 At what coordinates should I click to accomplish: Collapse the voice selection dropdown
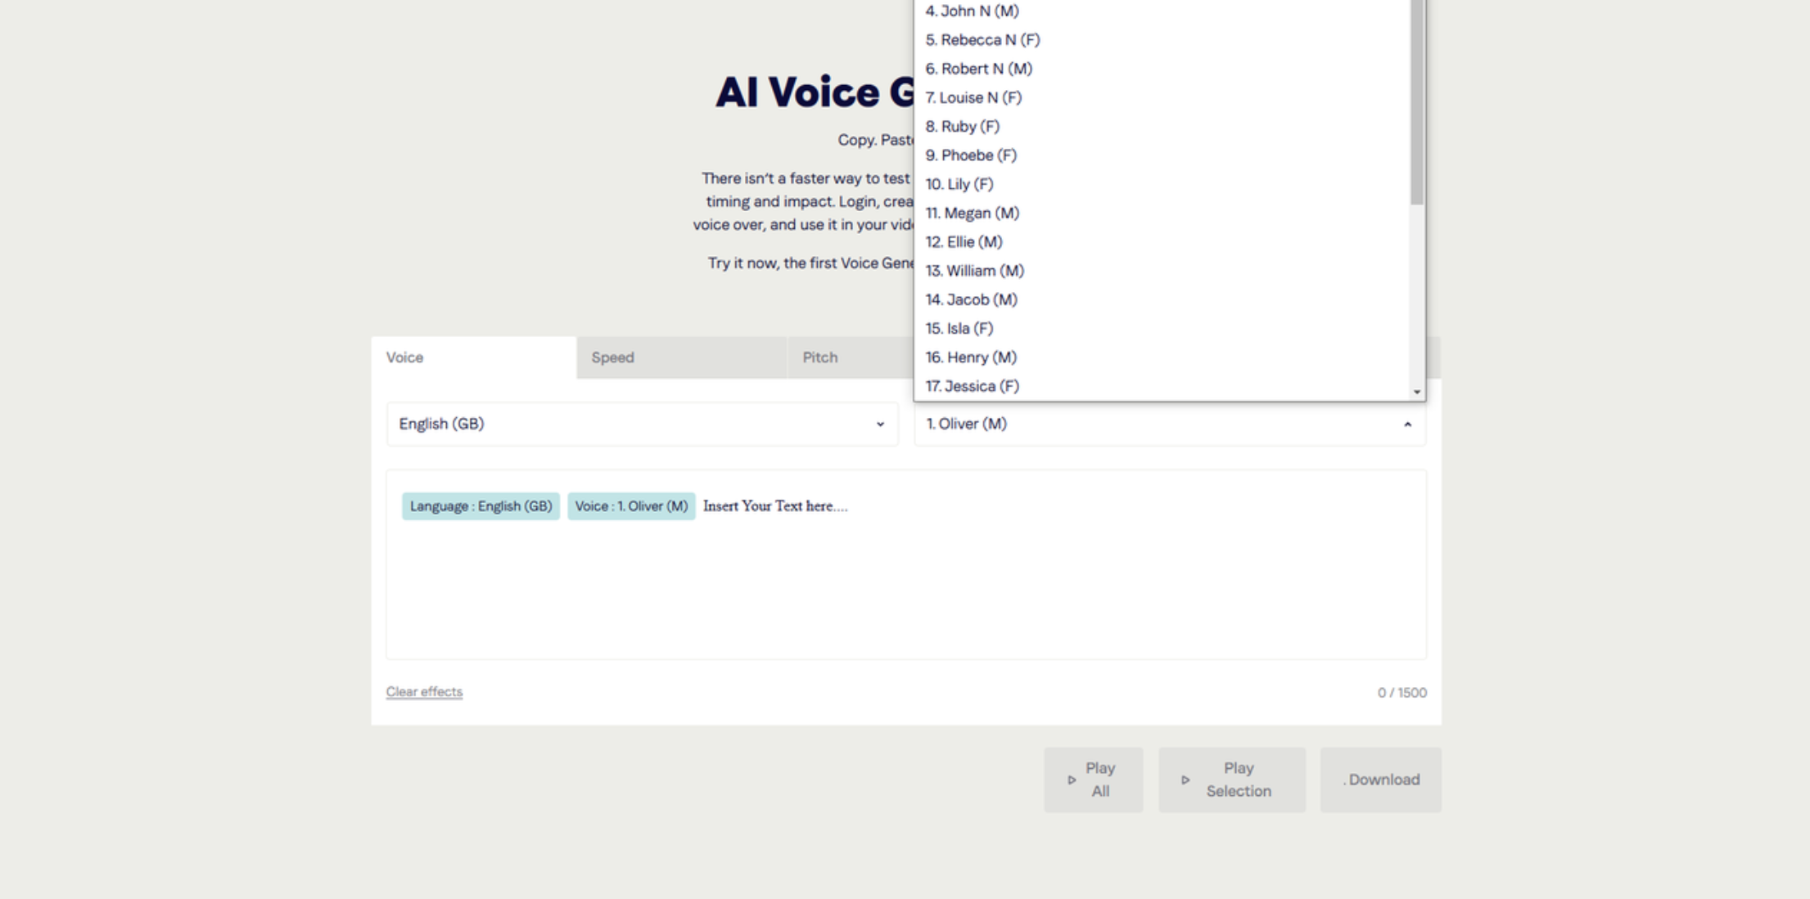click(1411, 424)
